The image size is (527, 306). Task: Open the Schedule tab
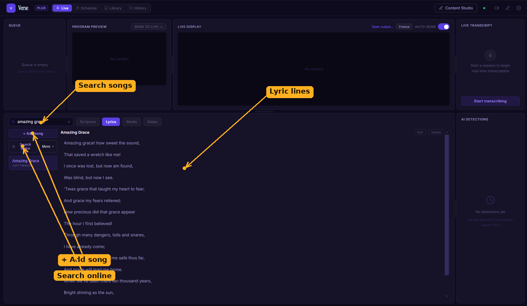pyautogui.click(x=86, y=8)
